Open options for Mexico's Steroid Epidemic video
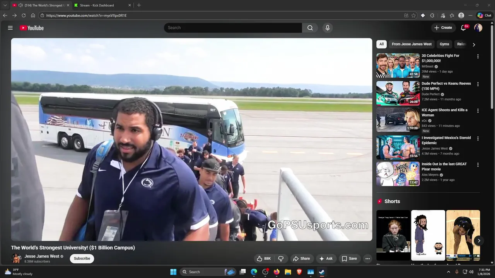Image resolution: width=495 pixels, height=278 pixels. tap(478, 138)
